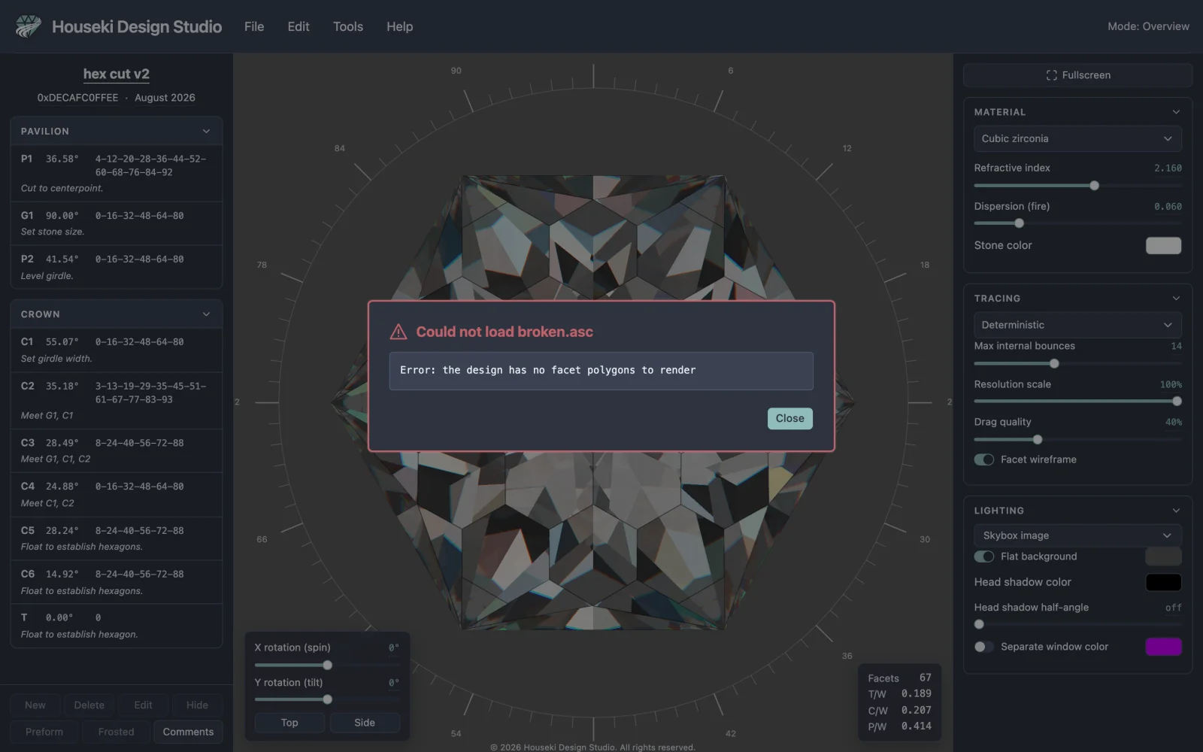This screenshot has height=752, width=1203.
Task: Click the Separate window color purple swatch
Action: [1163, 647]
